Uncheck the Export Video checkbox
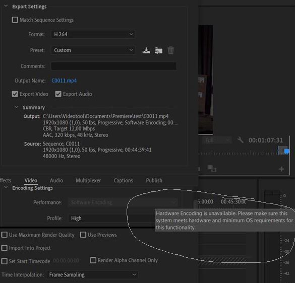 15,94
